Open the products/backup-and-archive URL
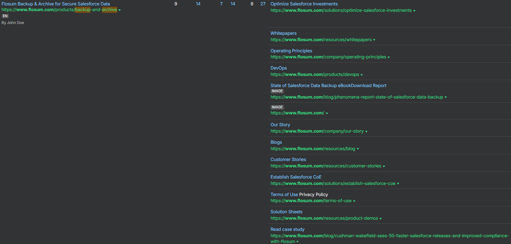511x244 pixels. click(x=59, y=10)
